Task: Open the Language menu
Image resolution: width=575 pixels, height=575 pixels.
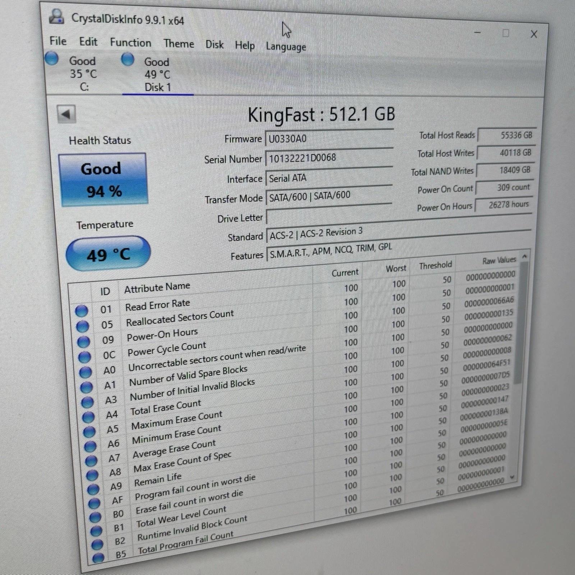Action: (x=286, y=47)
